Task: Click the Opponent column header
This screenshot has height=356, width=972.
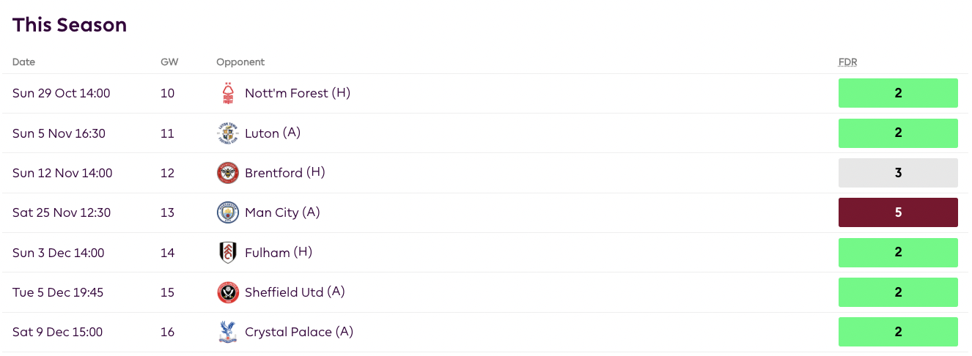Action: tap(240, 62)
